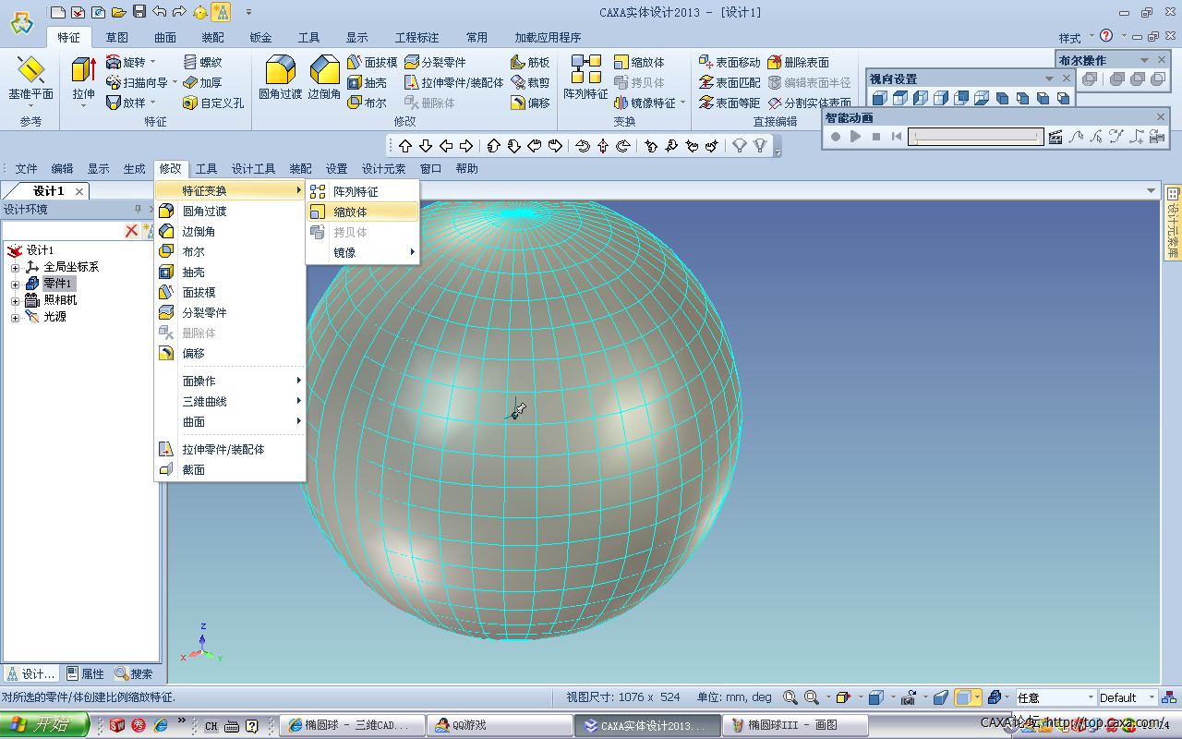Click the 删除表面 delete face tool

[x=798, y=62]
